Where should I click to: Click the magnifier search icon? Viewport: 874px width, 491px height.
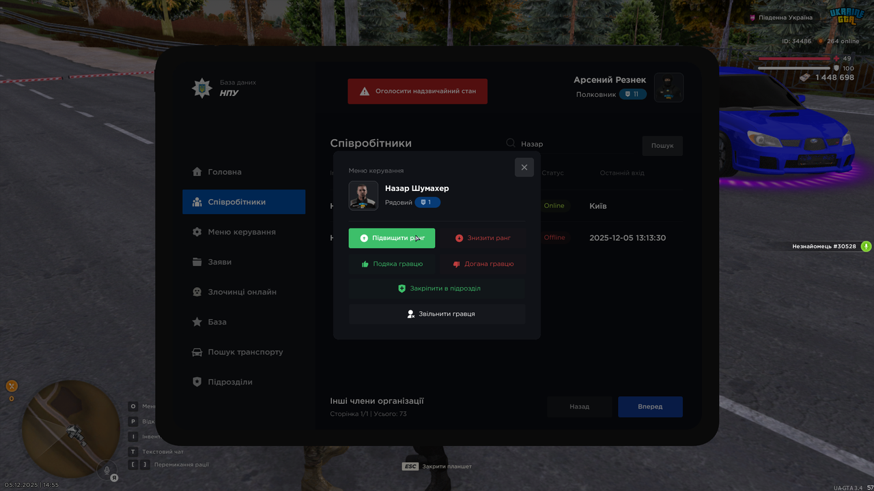click(x=510, y=143)
